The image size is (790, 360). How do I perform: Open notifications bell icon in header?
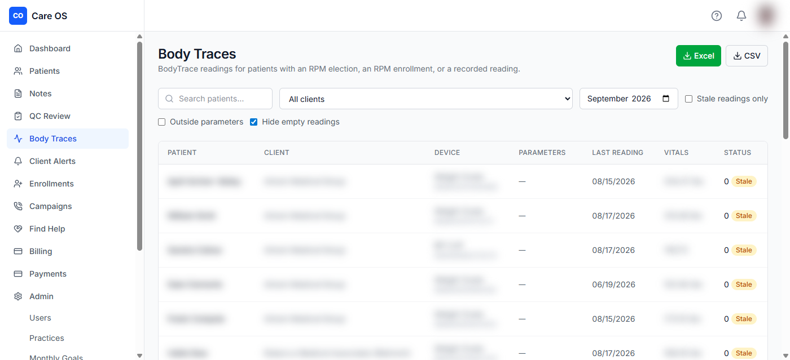point(741,16)
